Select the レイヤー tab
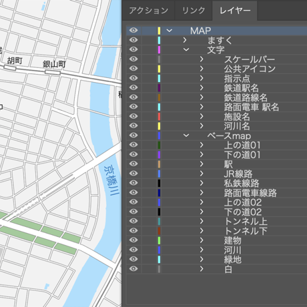 [x=235, y=11]
